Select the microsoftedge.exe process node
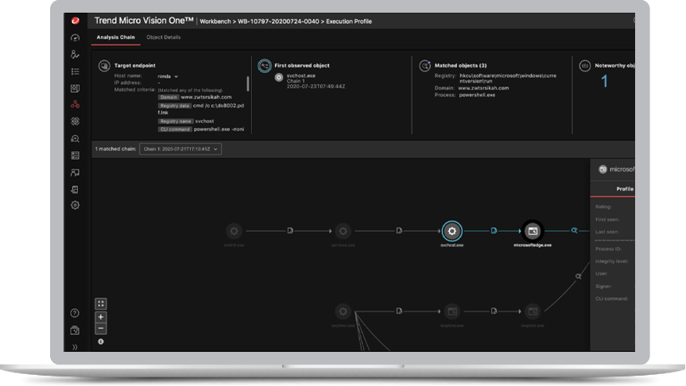686x386 pixels. [x=532, y=231]
